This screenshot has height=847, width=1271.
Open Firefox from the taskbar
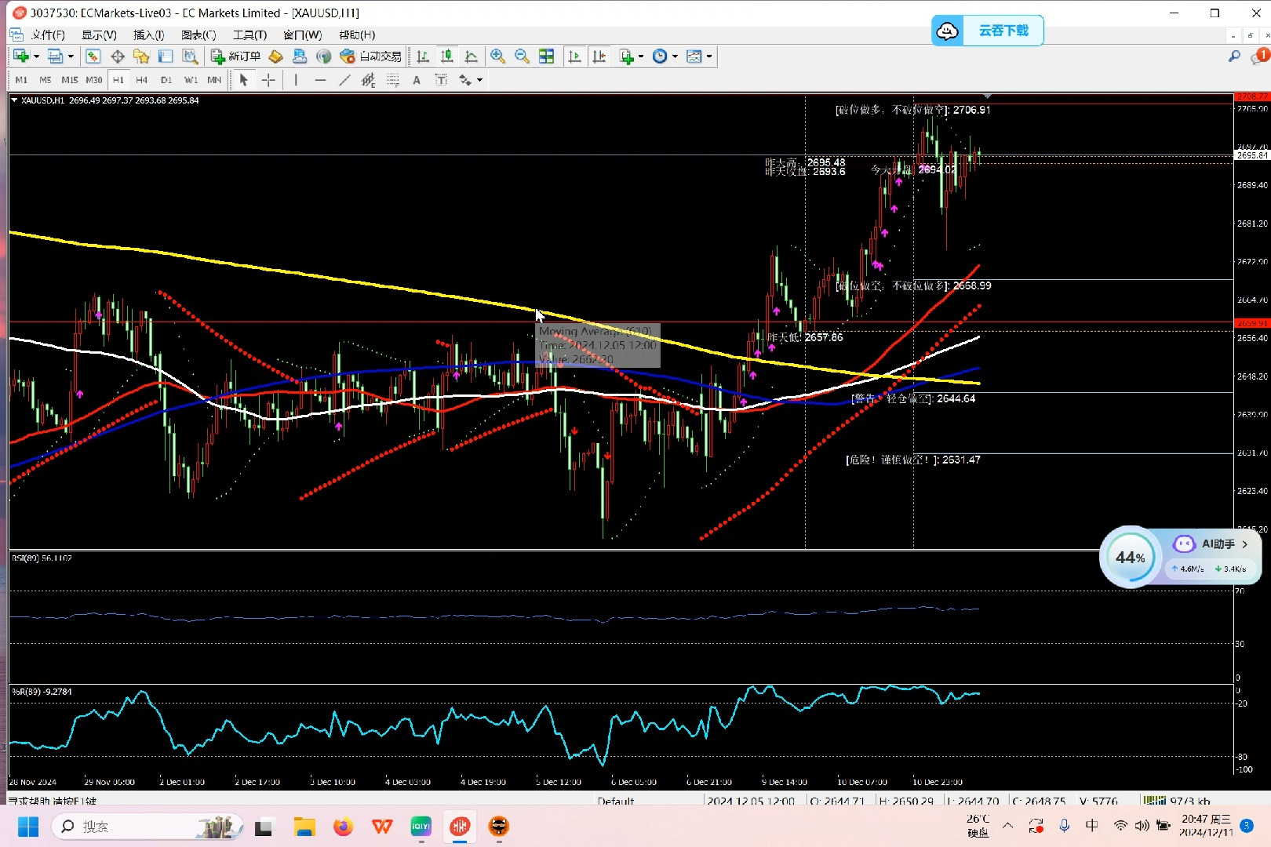(x=343, y=827)
